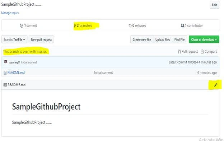Click the Create new file button
The image size is (224, 141).
pos(142,39)
